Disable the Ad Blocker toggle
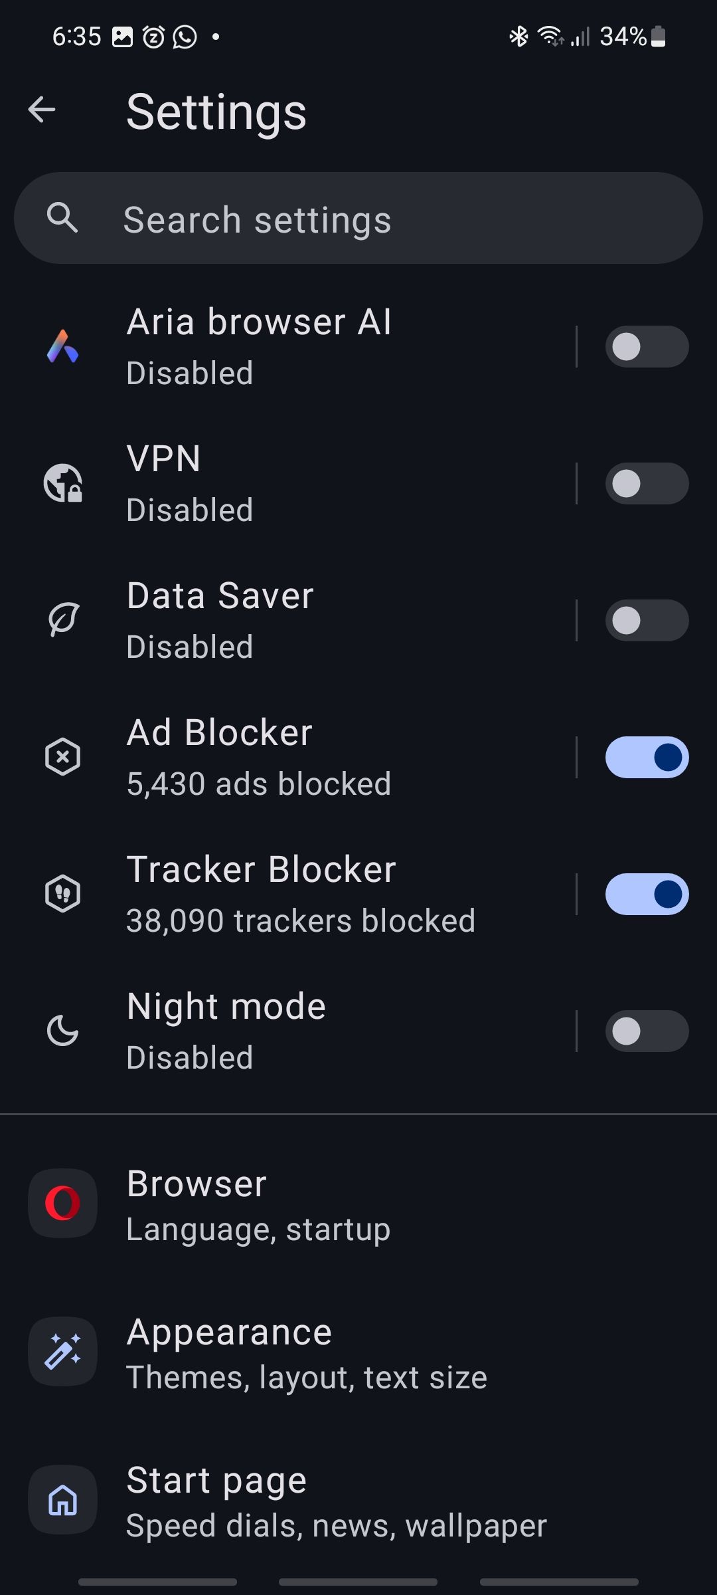717x1595 pixels. coord(647,757)
